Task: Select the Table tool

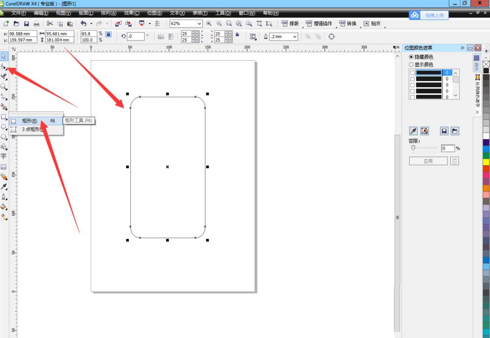Action: pyautogui.click(x=4, y=167)
